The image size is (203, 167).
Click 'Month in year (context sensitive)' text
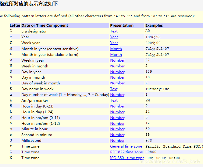tap(50, 49)
